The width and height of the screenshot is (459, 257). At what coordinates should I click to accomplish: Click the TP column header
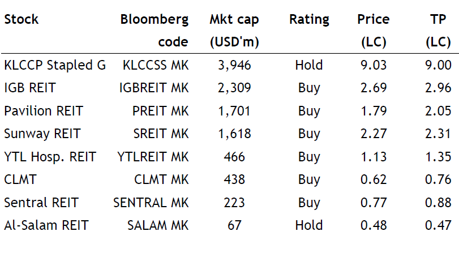tap(438, 19)
